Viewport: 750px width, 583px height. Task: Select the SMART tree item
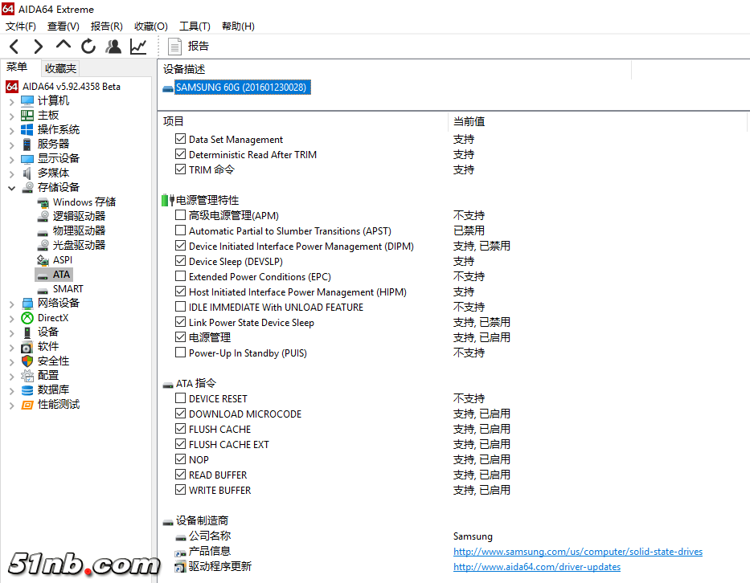(x=68, y=288)
